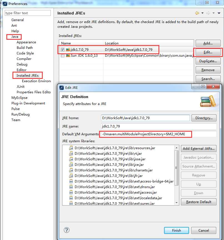
Task: Click the Remove button in Preferences
Action: 208,70
